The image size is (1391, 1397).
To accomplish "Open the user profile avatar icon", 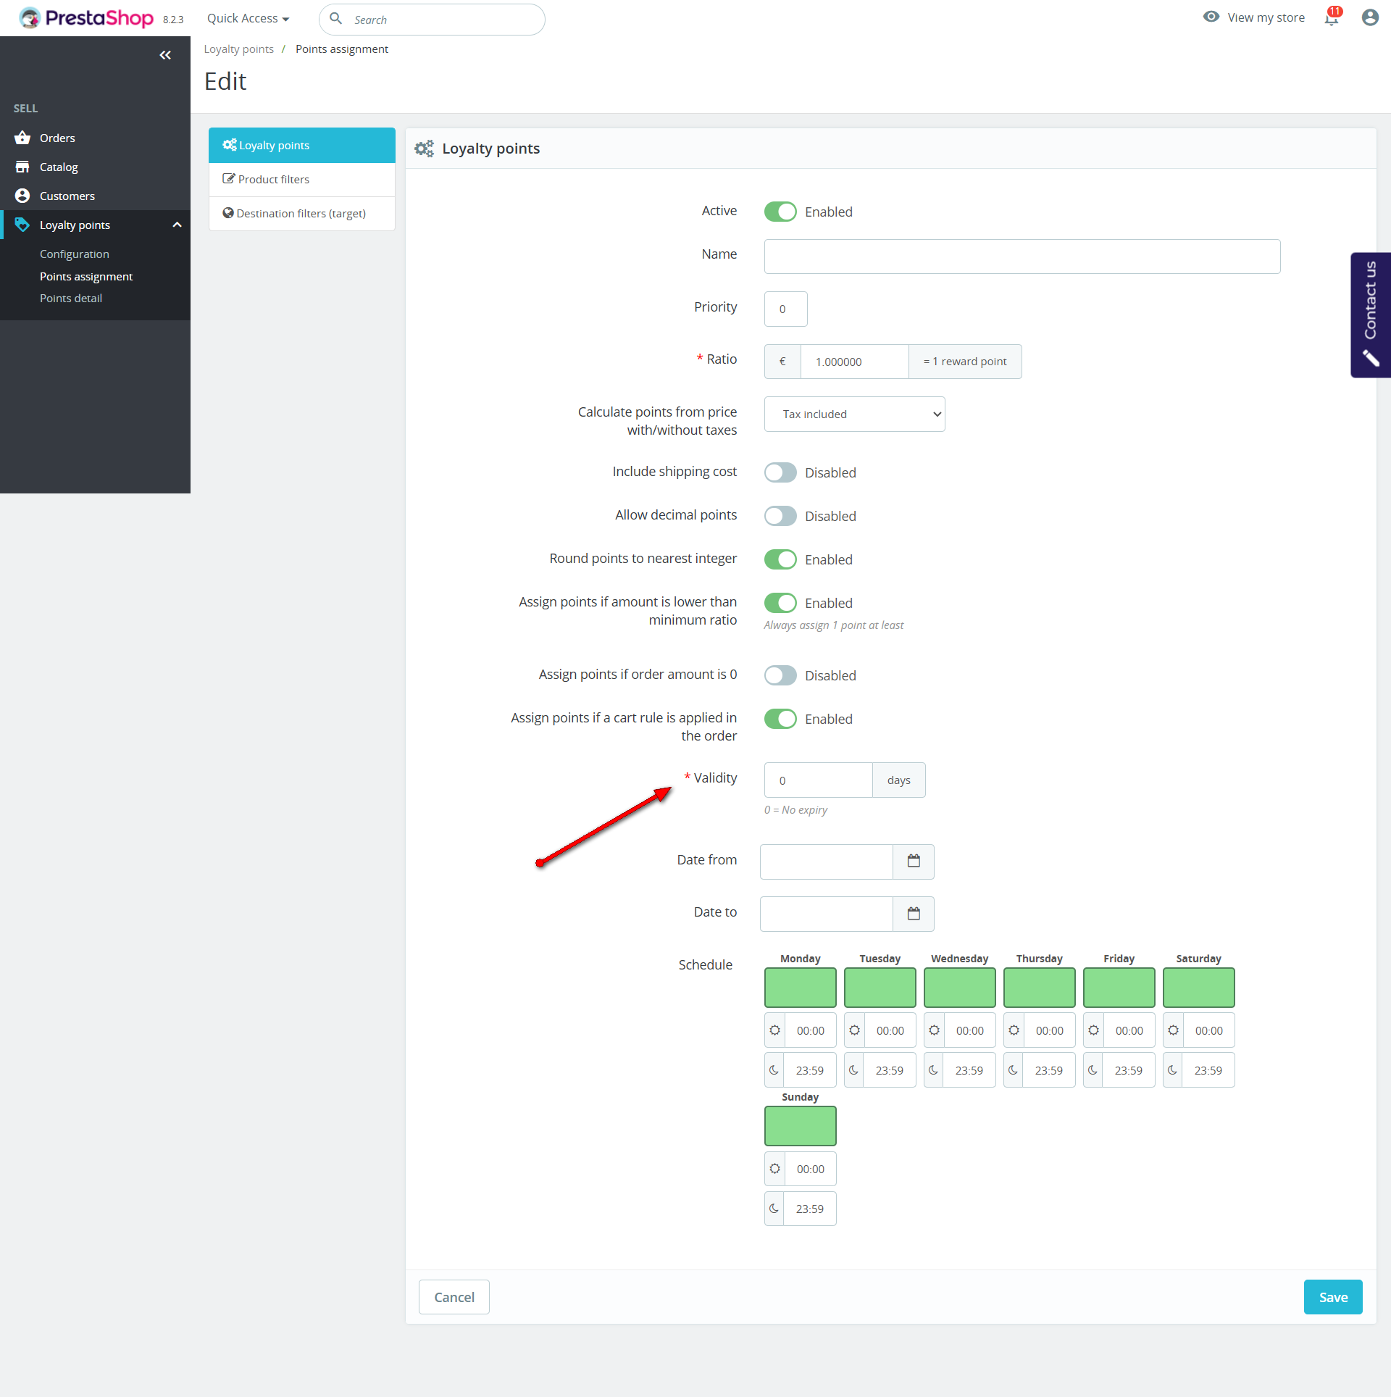I will (1369, 17).
